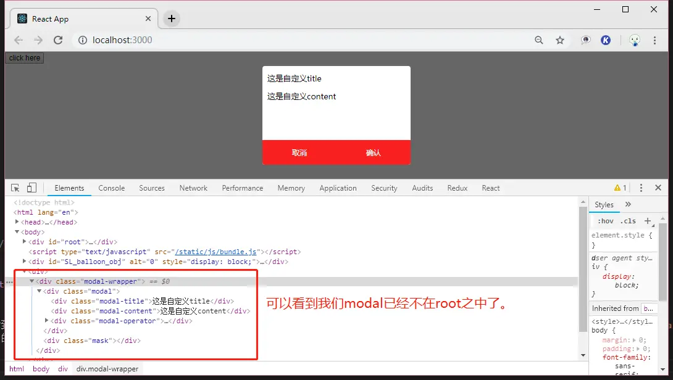Open the /static/js/bundle.js link
This screenshot has height=380, width=673.
[x=215, y=252]
